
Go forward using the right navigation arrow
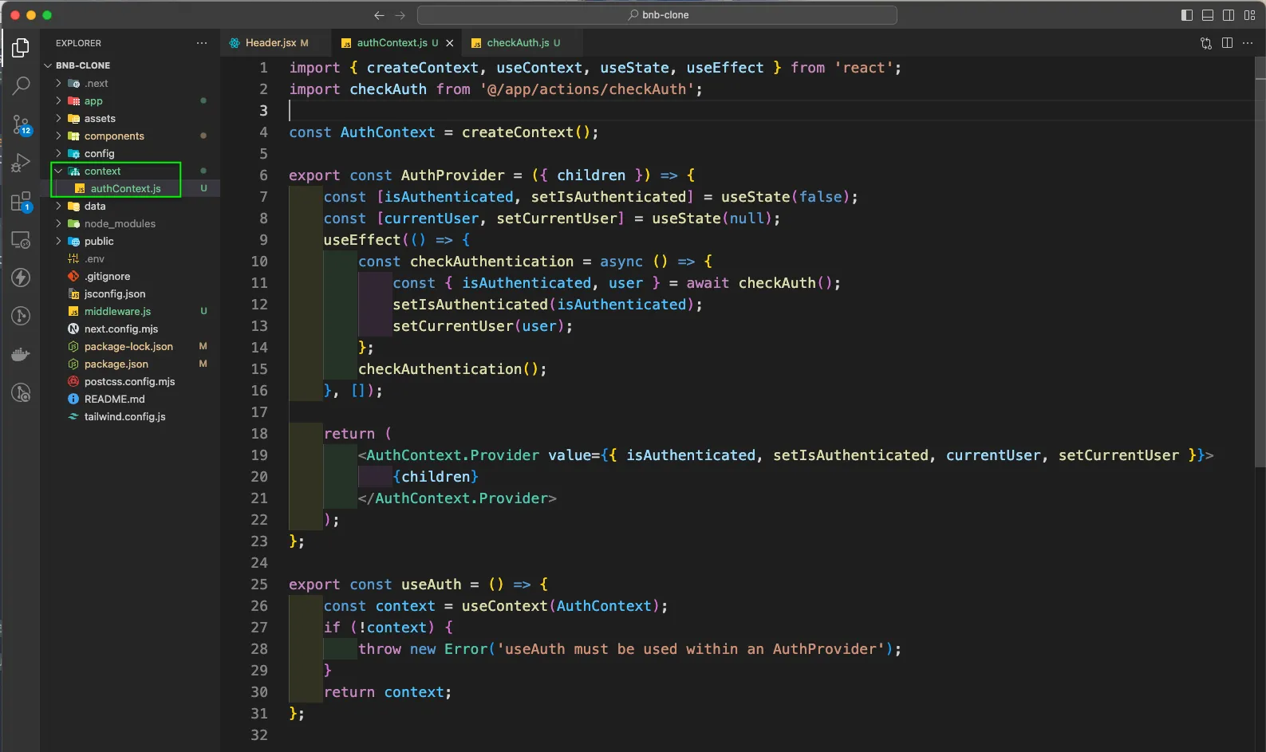click(x=400, y=15)
